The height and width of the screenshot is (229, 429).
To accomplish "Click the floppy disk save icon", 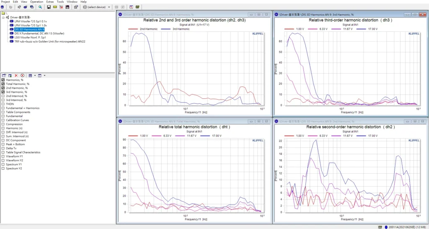I will point(49,7).
